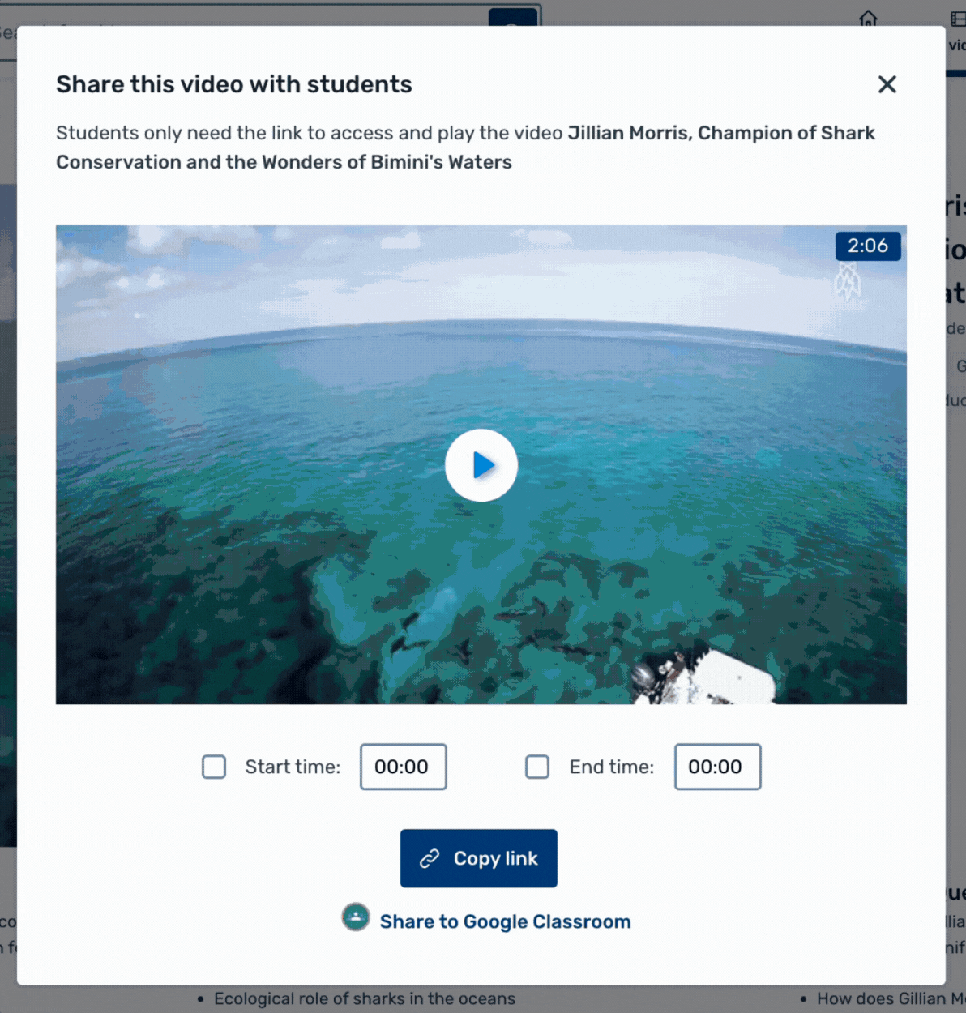Click the 'Start time:' label

click(x=293, y=767)
